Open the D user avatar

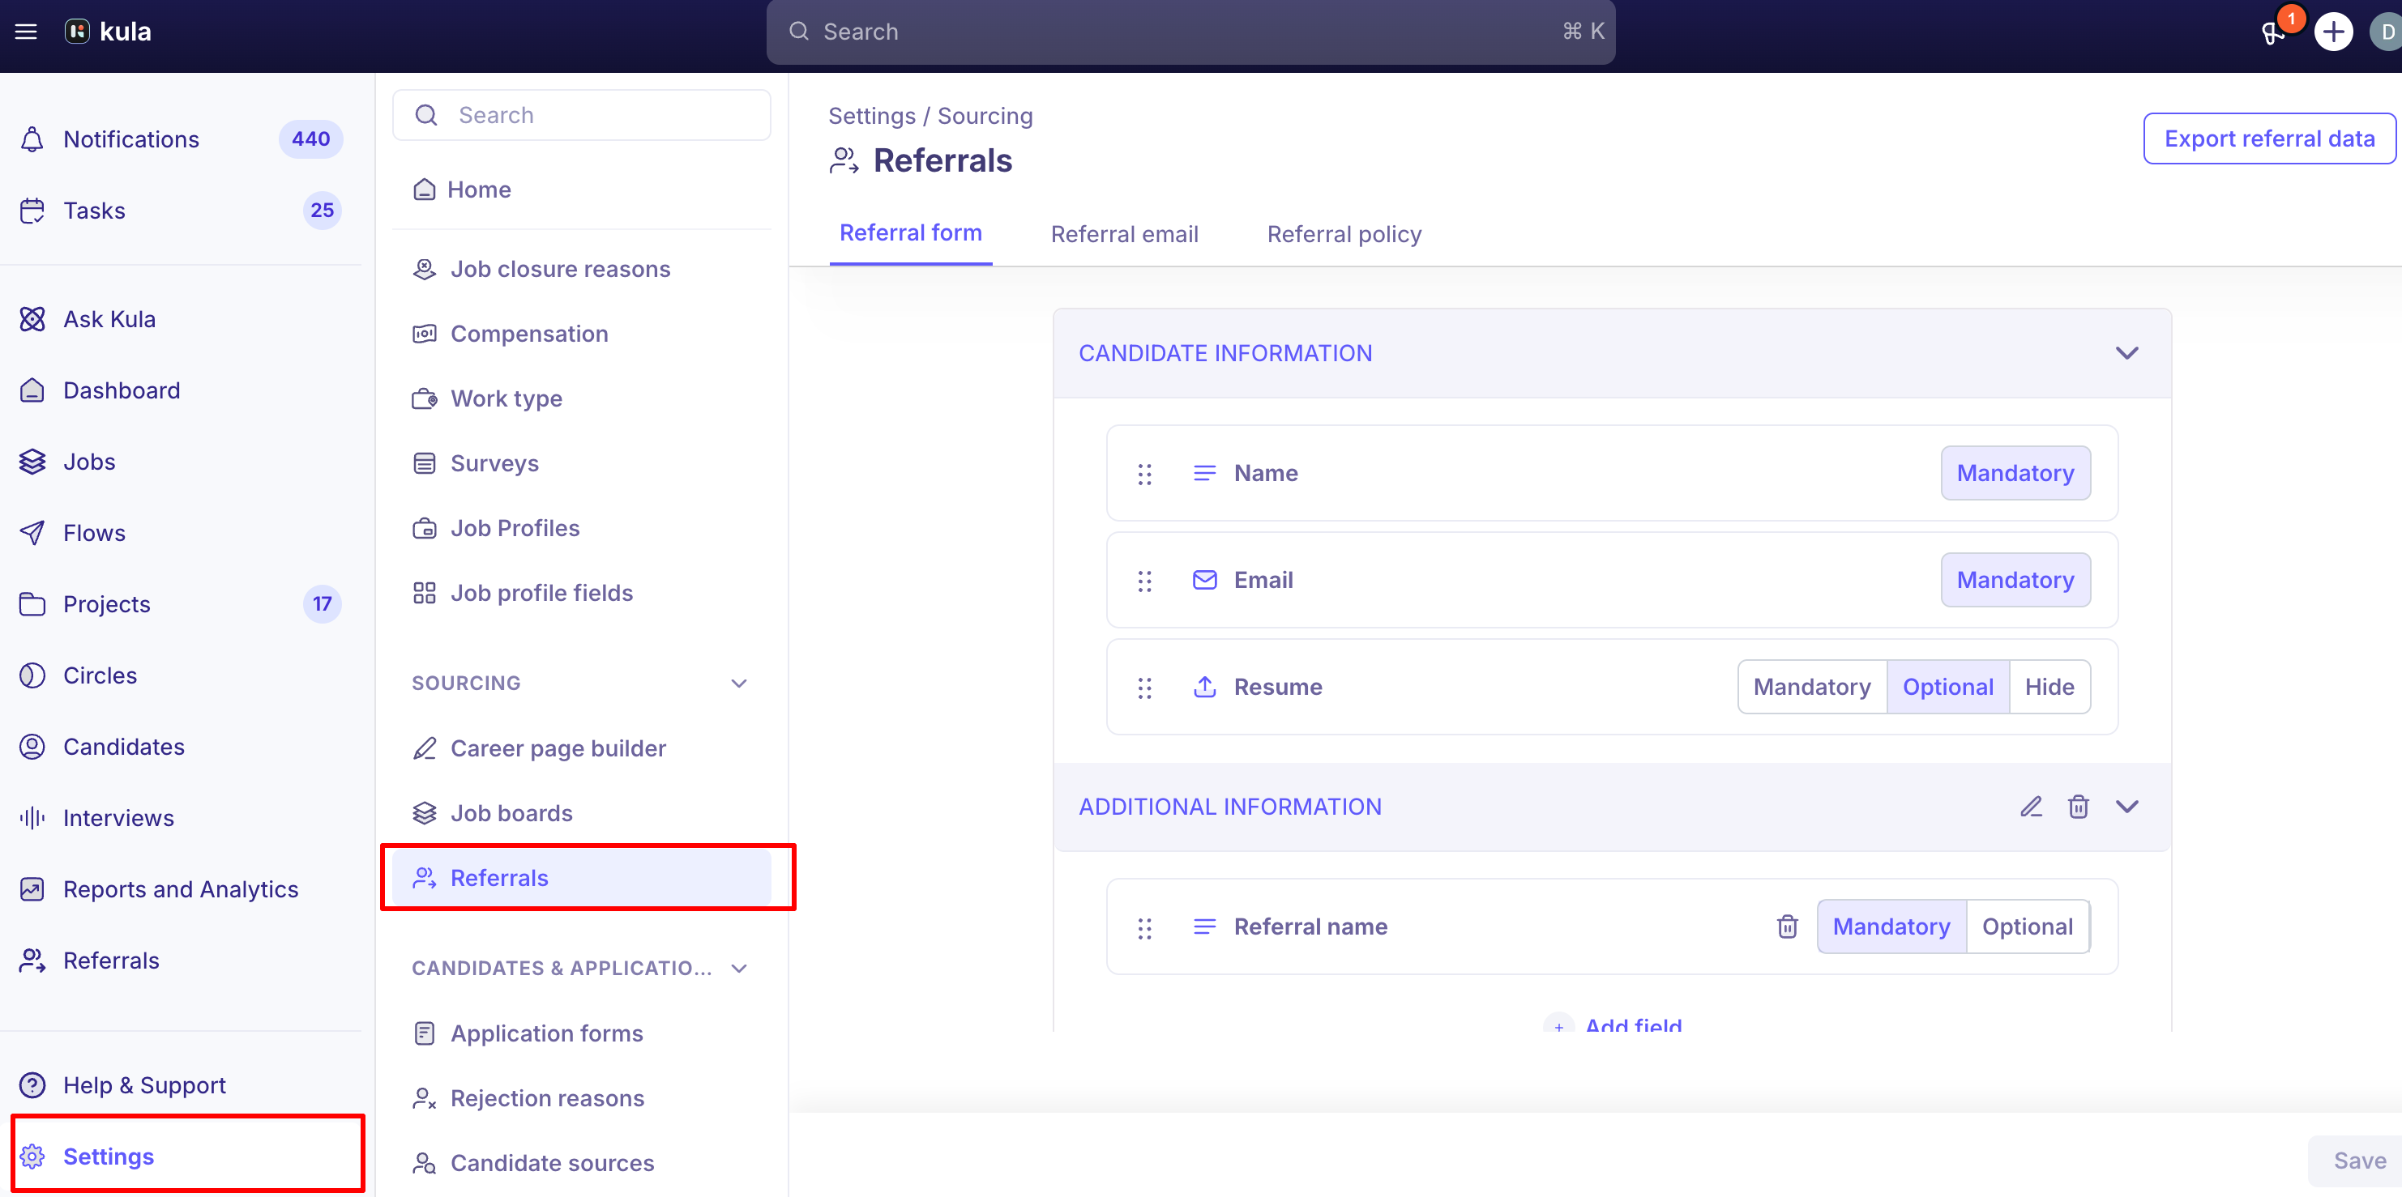pos(2387,32)
